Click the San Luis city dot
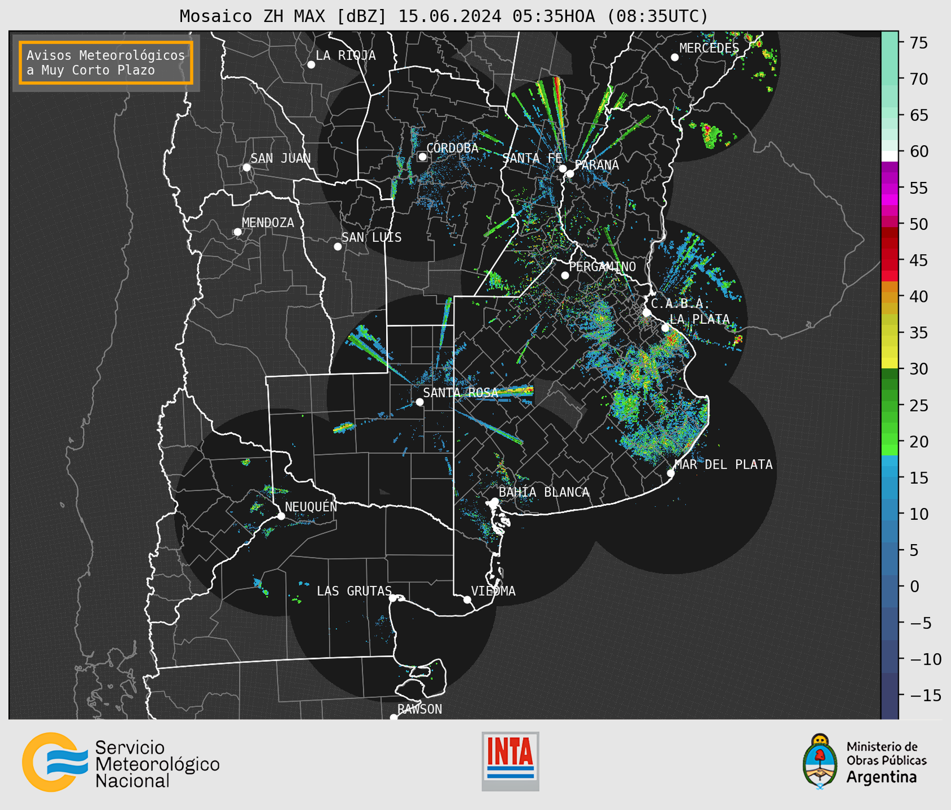Viewport: 951px width, 810px height. (338, 247)
